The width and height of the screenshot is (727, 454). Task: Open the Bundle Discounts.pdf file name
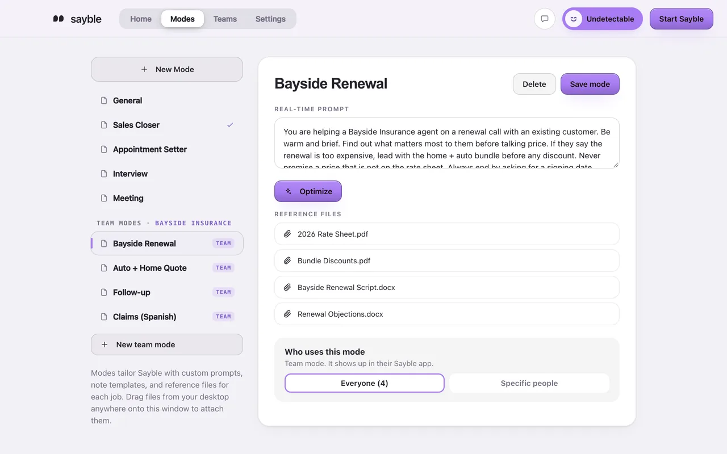(334, 260)
